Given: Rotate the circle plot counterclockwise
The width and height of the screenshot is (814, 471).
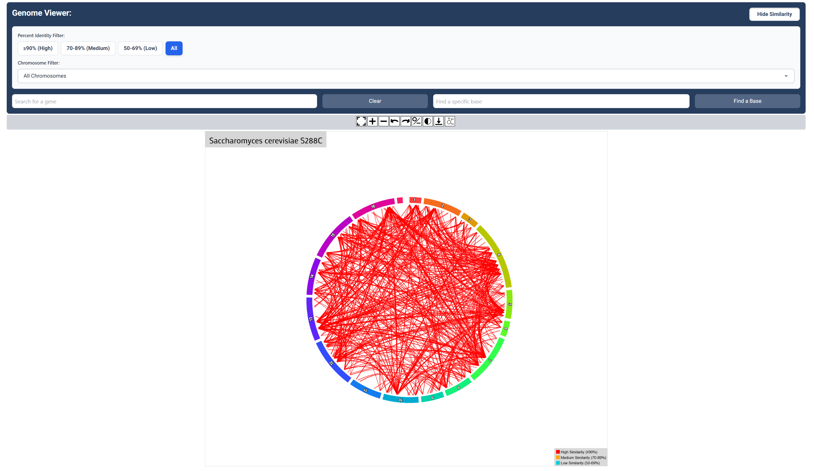Looking at the screenshot, I should pyautogui.click(x=394, y=121).
